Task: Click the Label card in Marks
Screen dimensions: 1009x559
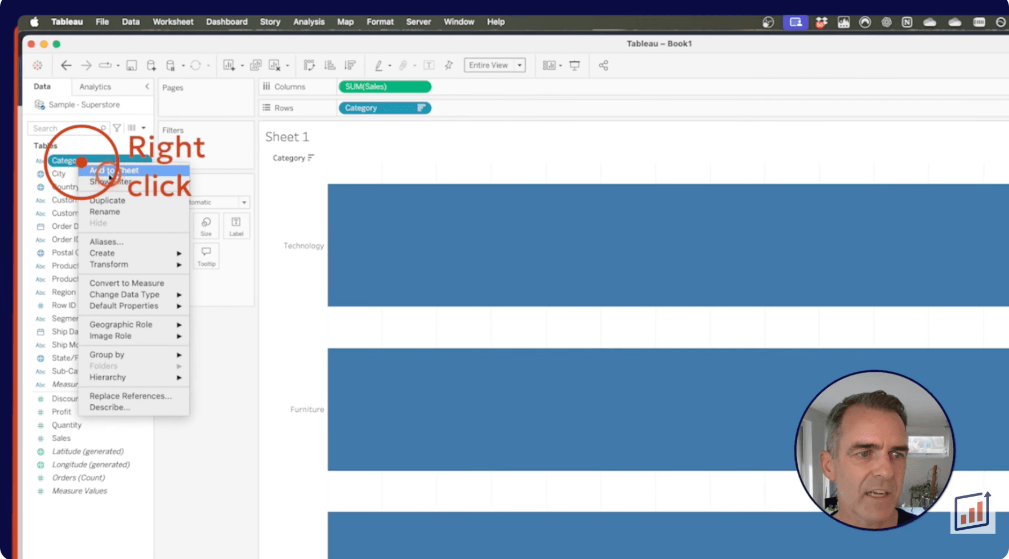Action: click(x=236, y=226)
